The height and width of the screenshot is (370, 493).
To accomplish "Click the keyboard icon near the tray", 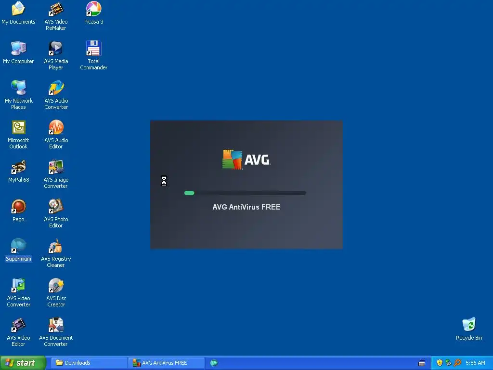I will coord(422,363).
